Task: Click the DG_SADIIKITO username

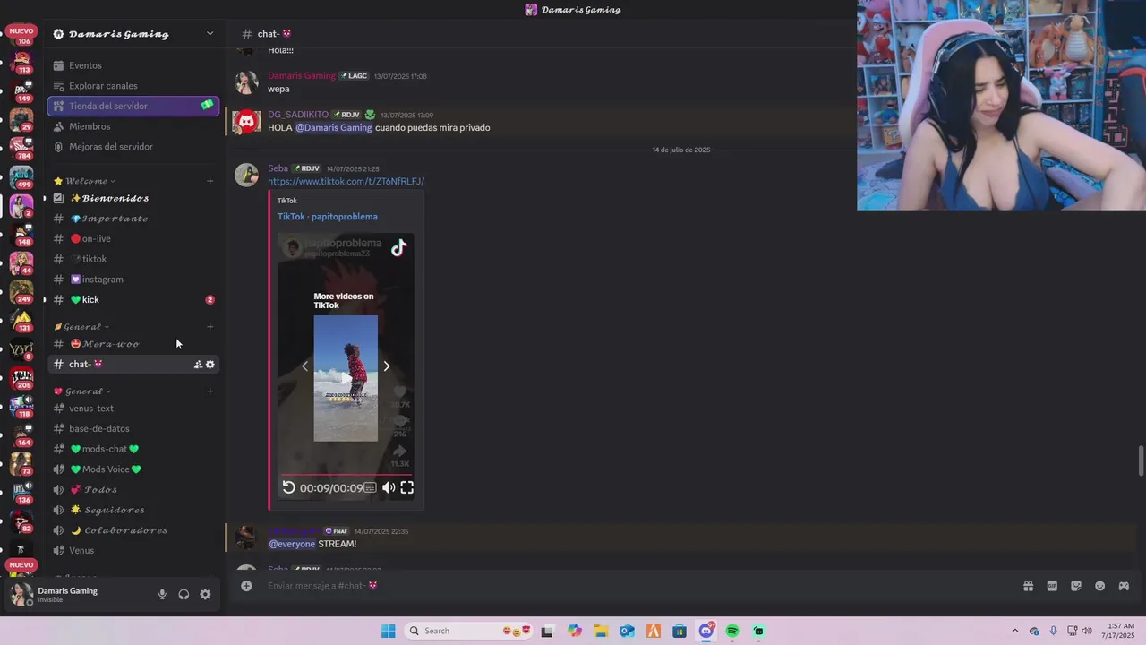Action: click(298, 115)
